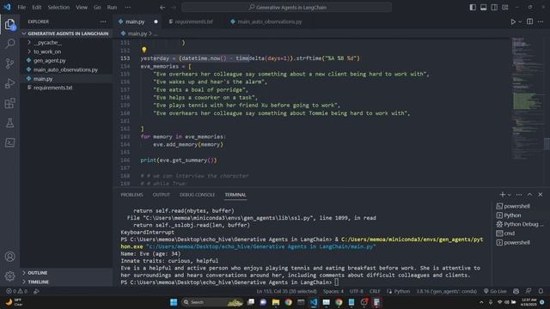Open File Explorer from taskbar
Viewport: 550px width, 309px height.
(x=276, y=302)
